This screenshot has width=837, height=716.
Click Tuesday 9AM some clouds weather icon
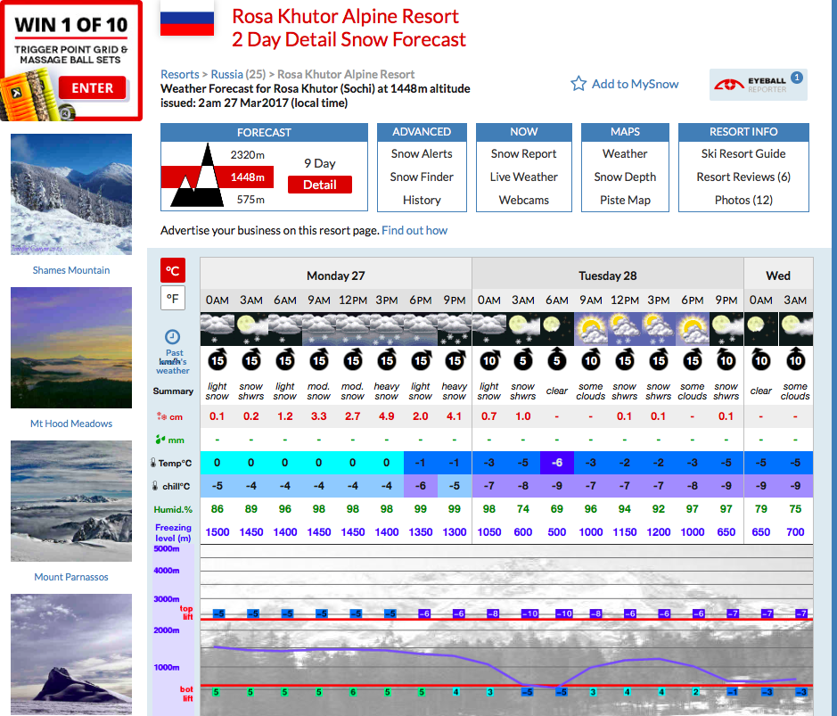pyautogui.click(x=590, y=329)
